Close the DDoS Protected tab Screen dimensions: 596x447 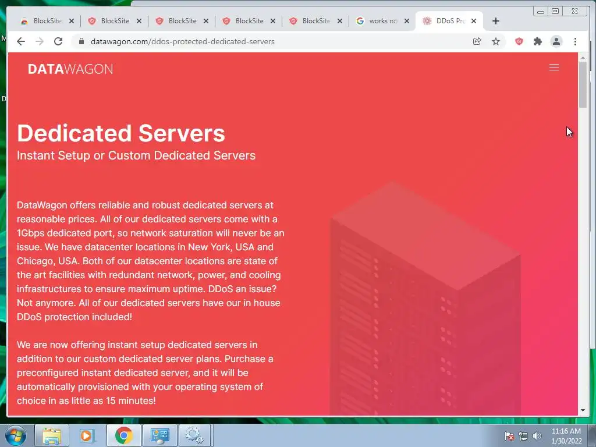click(474, 21)
